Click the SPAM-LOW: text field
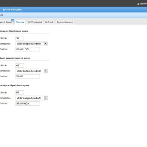147x147 pixels. pos(28,49)
